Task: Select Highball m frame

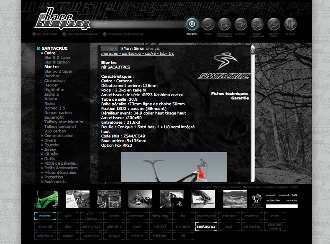Action: tap(54, 90)
